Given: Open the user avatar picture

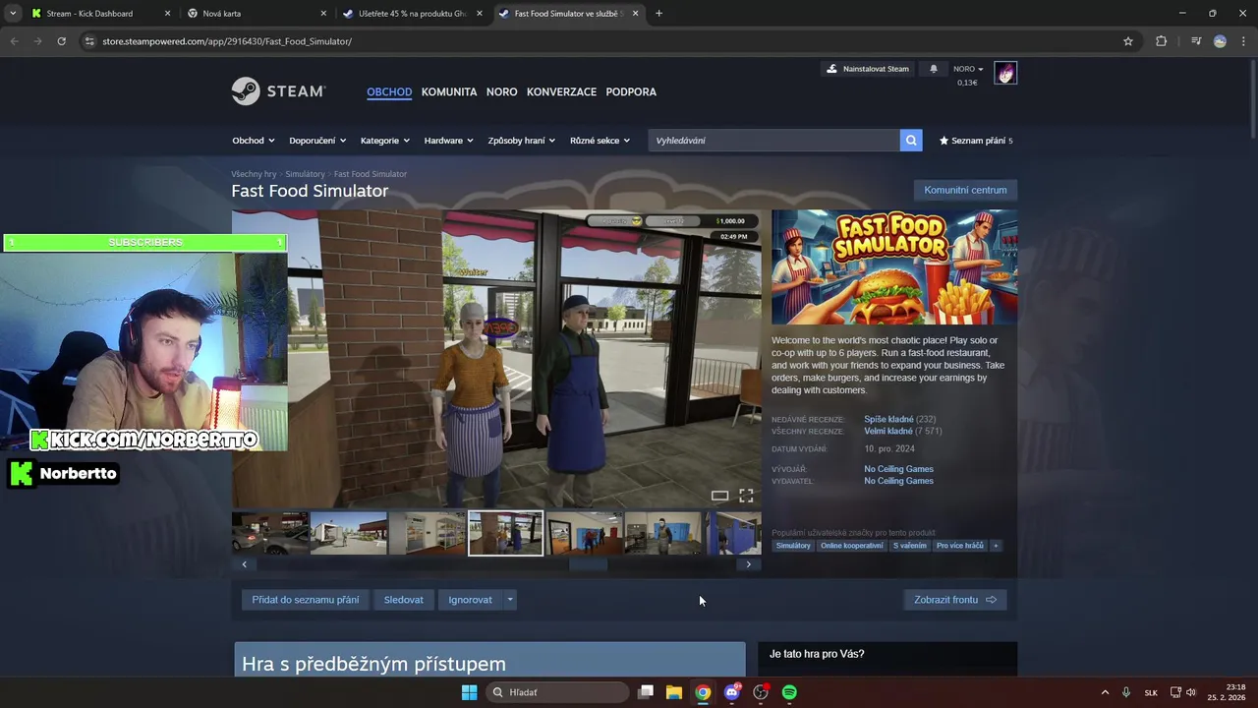Looking at the screenshot, I should click(x=1005, y=73).
